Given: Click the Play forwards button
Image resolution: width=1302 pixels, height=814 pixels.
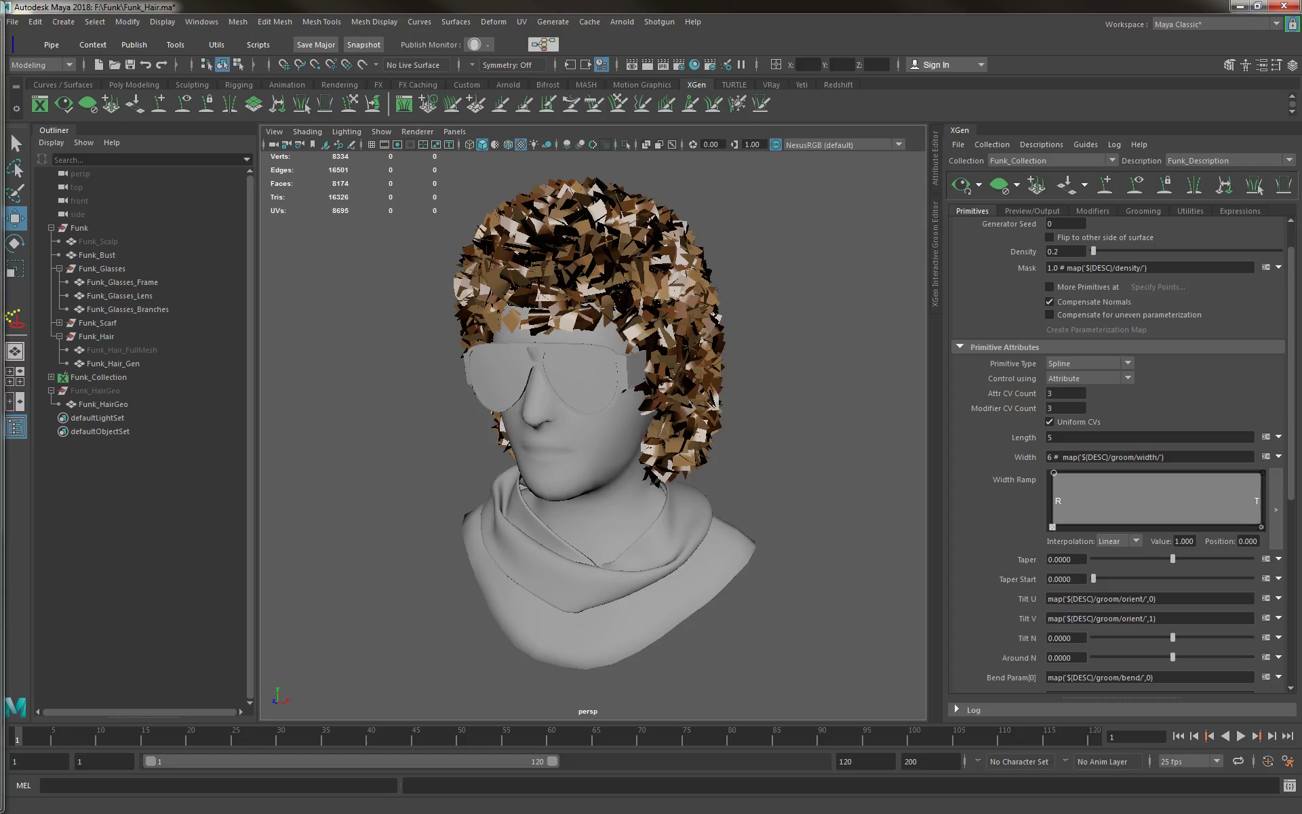Looking at the screenshot, I should 1241,736.
